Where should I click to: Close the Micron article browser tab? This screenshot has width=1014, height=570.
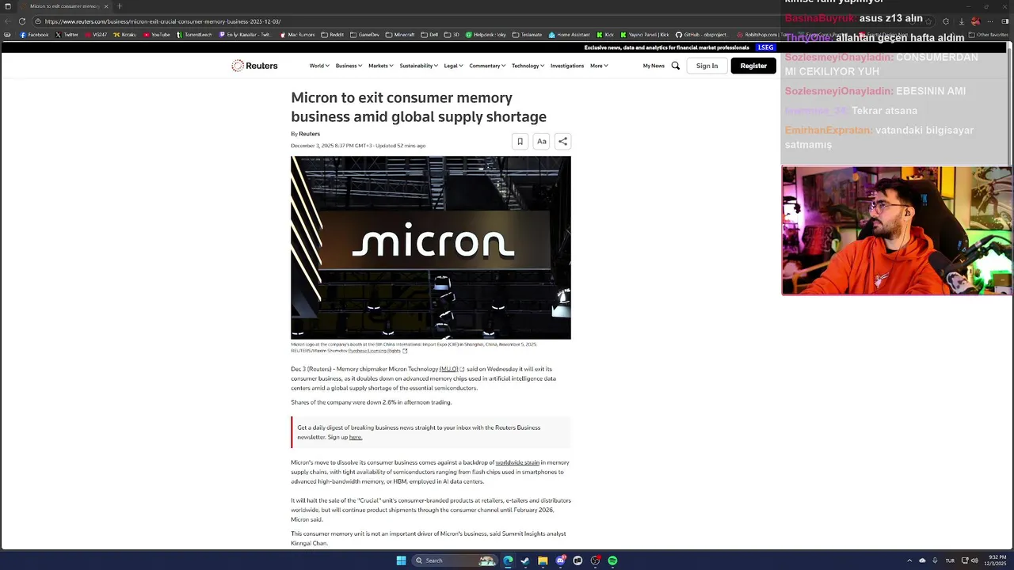click(x=106, y=6)
